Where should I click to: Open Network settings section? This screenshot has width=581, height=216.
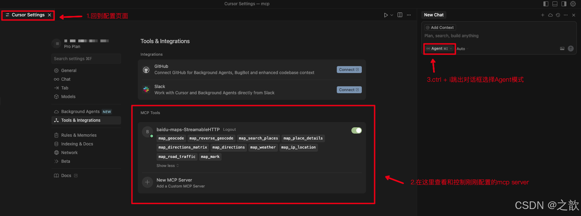pos(86,153)
